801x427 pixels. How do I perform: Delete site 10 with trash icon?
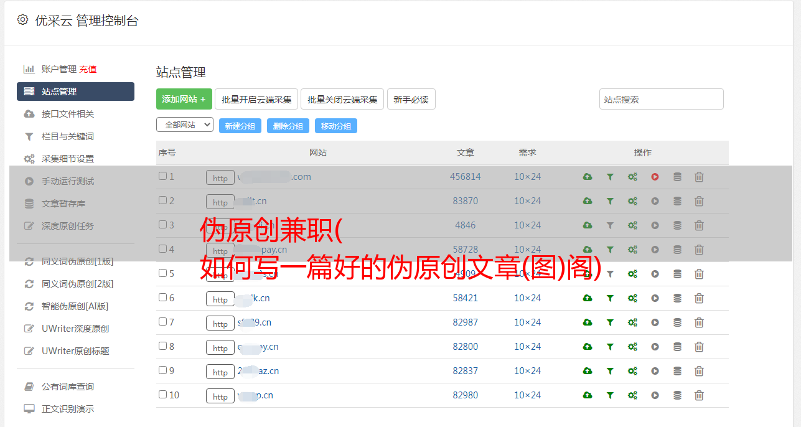(x=699, y=395)
